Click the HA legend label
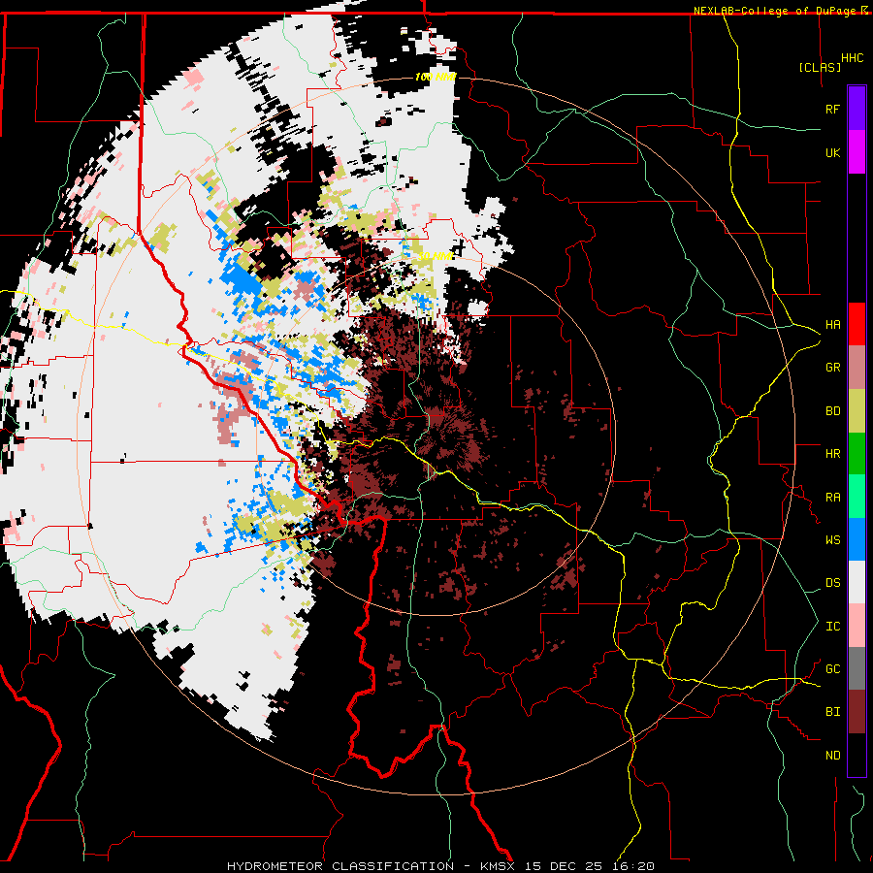This screenshot has height=873, width=873. click(x=832, y=324)
